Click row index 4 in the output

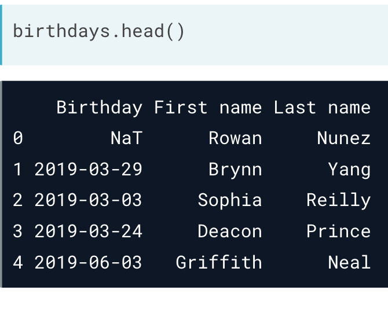(x=18, y=263)
